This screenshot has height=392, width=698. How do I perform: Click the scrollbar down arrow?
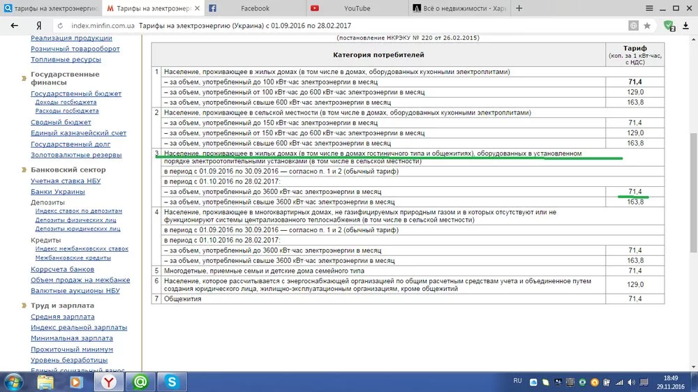point(694,368)
